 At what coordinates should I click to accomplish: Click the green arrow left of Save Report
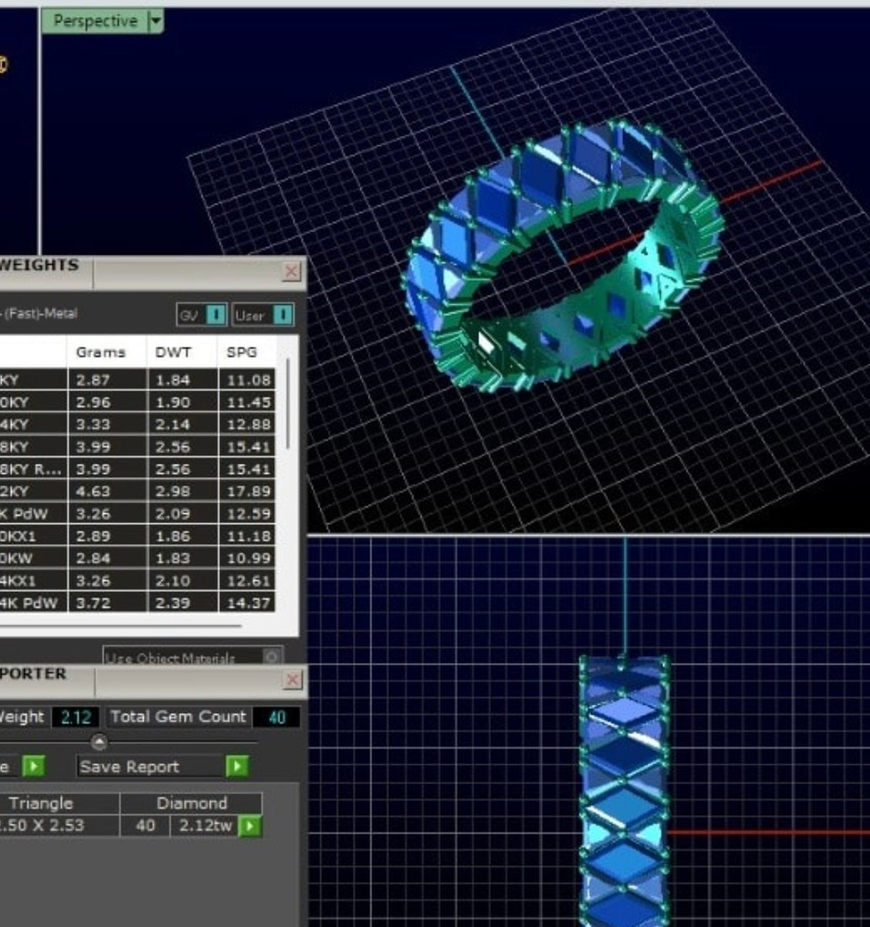coord(33,766)
